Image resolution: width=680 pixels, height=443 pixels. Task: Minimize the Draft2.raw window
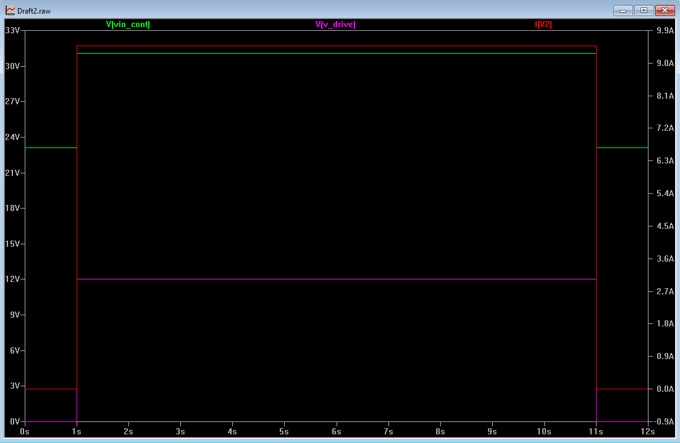click(623, 10)
